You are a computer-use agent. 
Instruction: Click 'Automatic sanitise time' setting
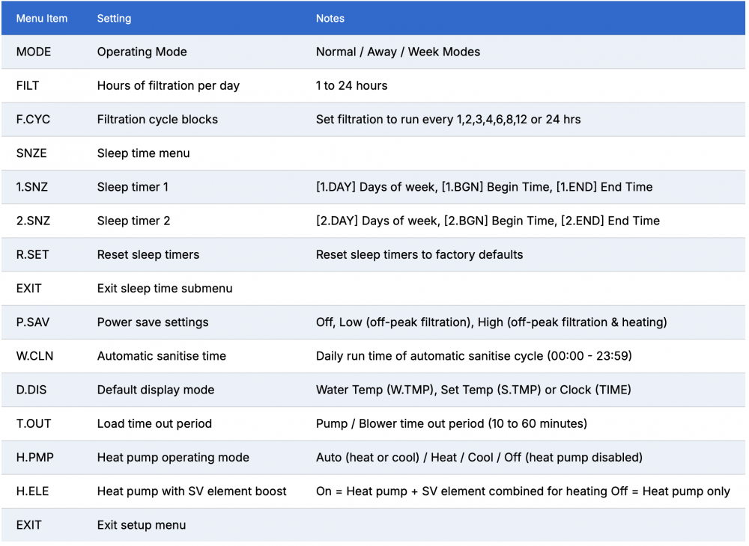click(x=162, y=357)
